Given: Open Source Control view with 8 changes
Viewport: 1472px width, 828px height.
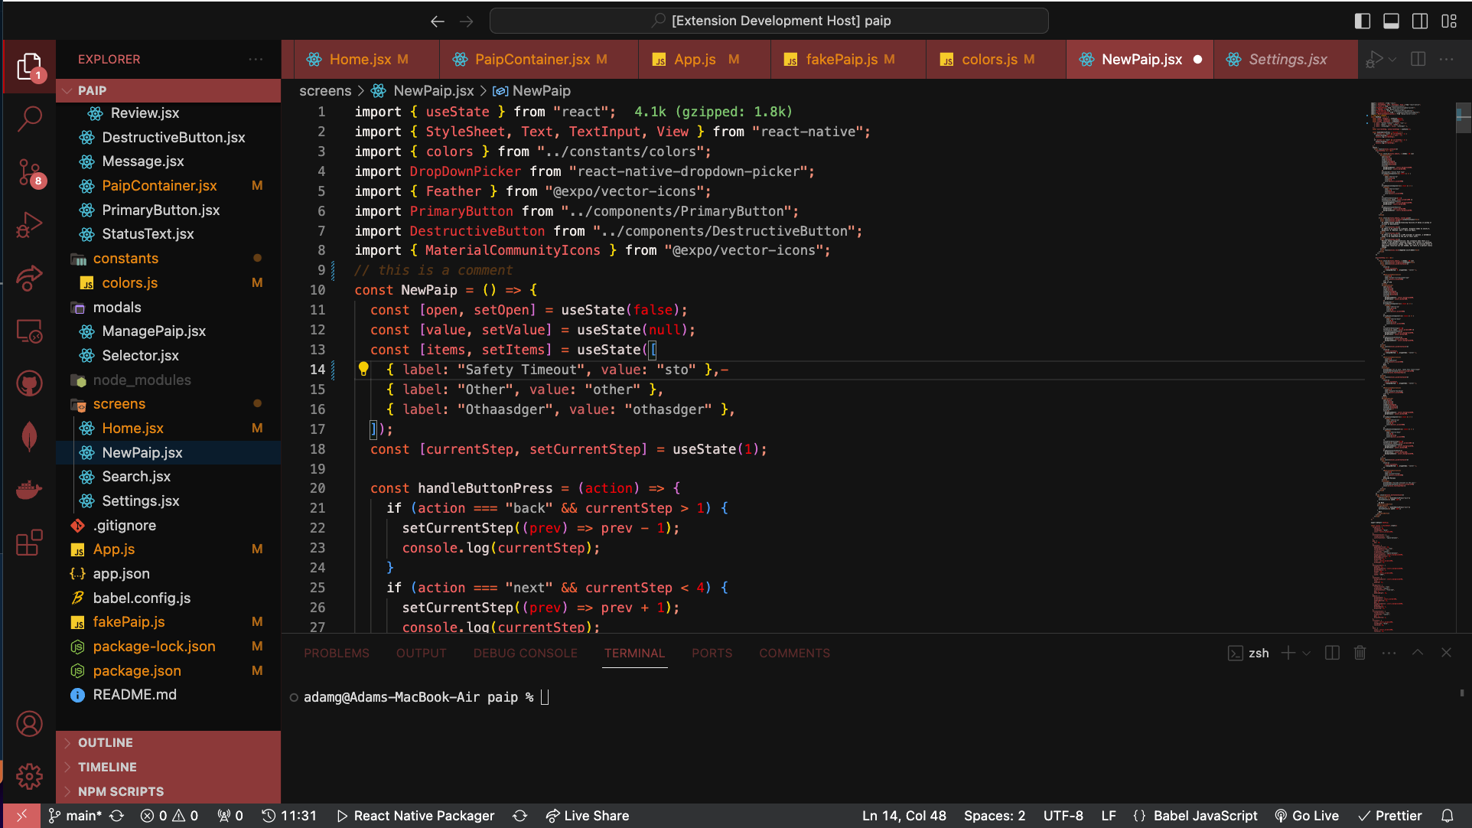Looking at the screenshot, I should coord(29,172).
